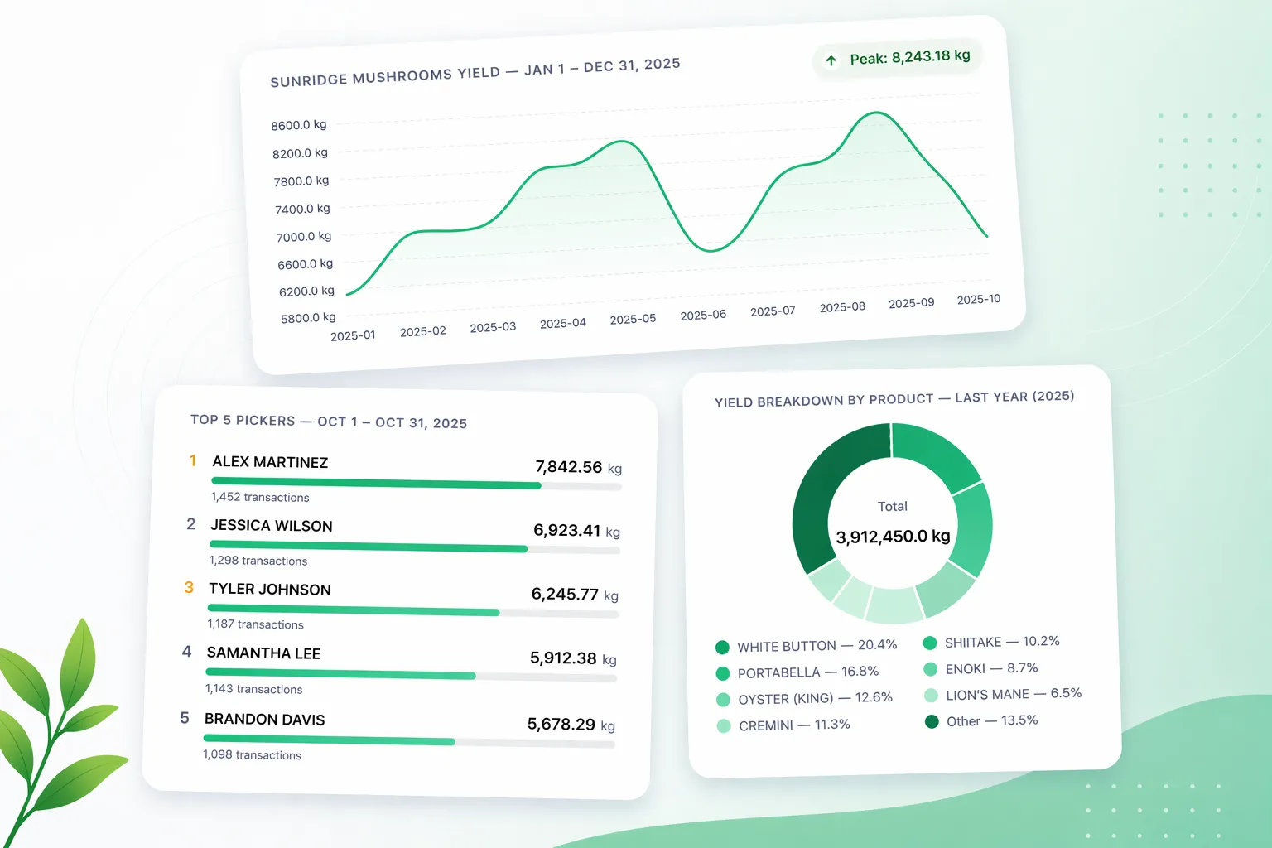Screen dimensions: 1272x848
Task: Click the "1,143 transactions" label
Action: click(x=254, y=689)
